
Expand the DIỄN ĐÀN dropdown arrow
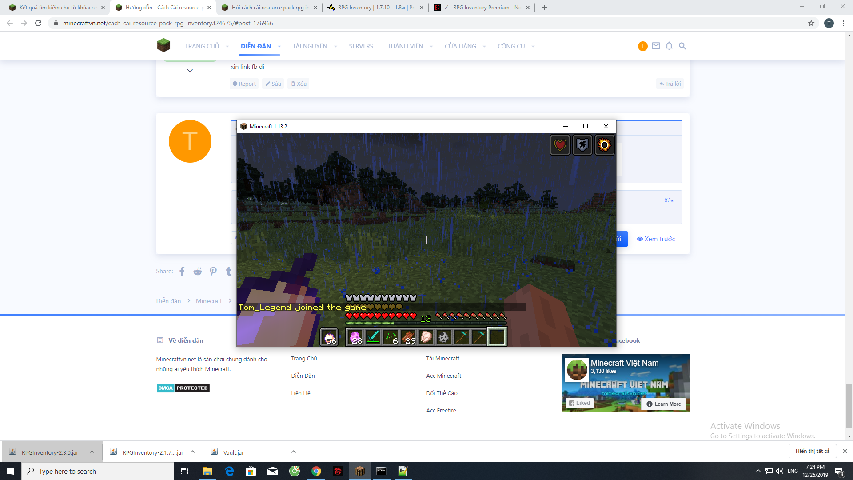coord(279,46)
